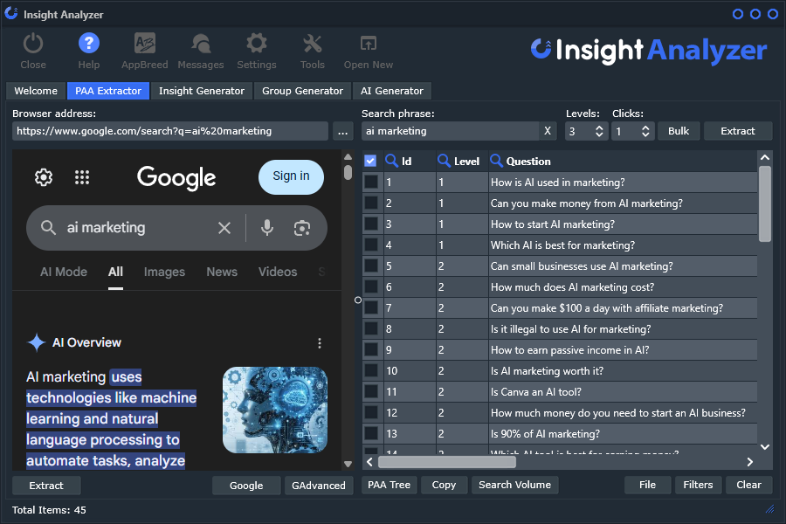Open the Google apps grid icon

click(82, 177)
